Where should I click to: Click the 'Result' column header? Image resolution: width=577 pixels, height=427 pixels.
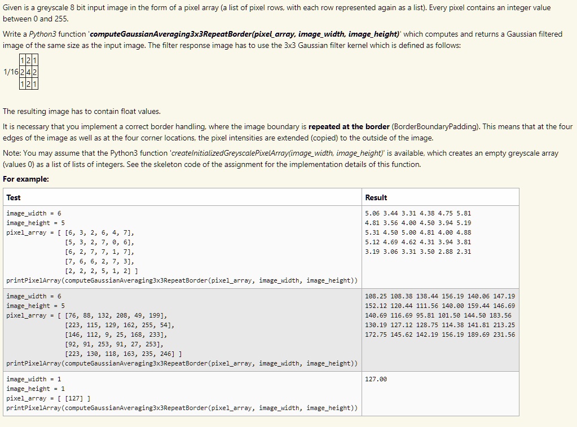(x=376, y=197)
